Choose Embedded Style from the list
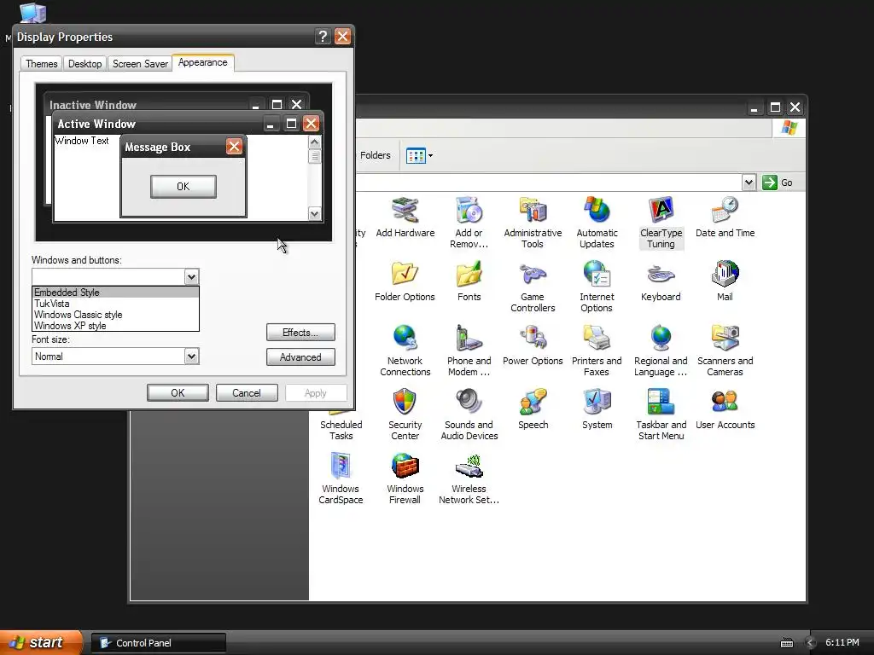 (115, 292)
